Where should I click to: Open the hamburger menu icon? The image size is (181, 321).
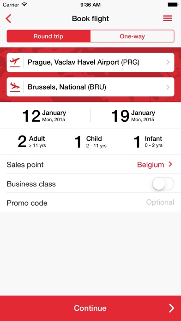pos(168,18)
